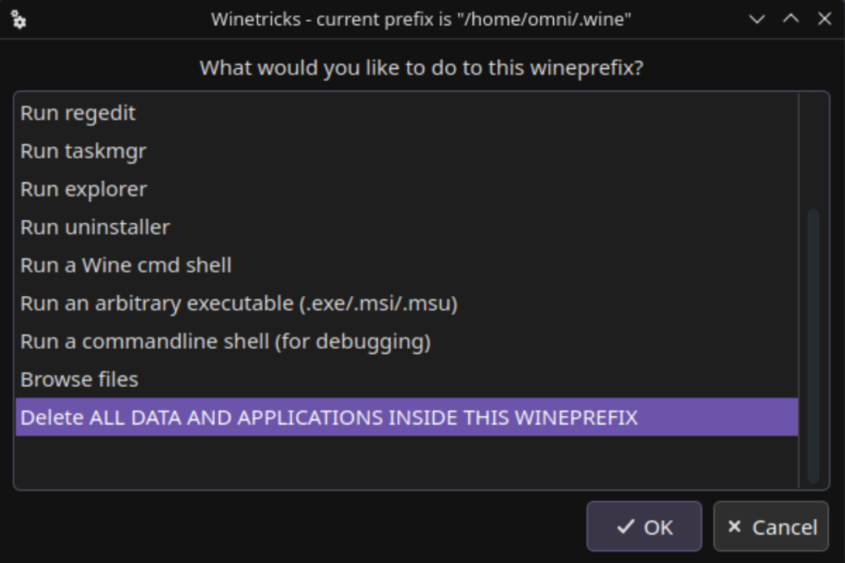
Task: Select Run a Wine cmd shell
Action: pyautogui.click(x=407, y=265)
